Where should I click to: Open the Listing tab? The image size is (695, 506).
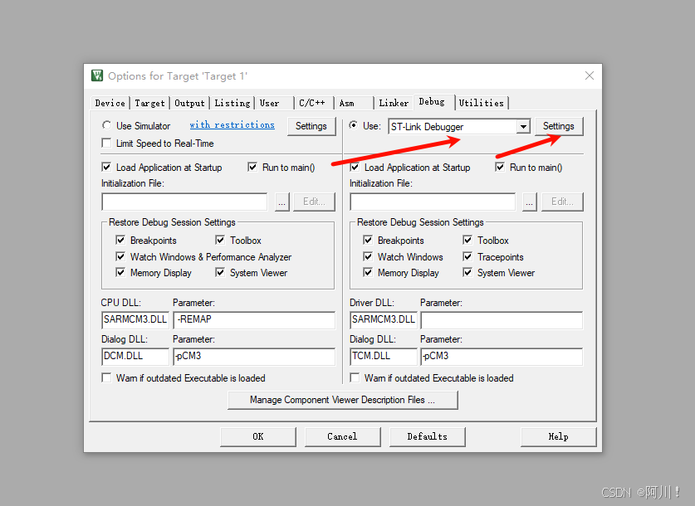pyautogui.click(x=232, y=103)
